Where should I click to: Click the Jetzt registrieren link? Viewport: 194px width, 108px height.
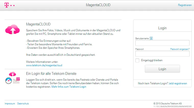click(x=178, y=84)
